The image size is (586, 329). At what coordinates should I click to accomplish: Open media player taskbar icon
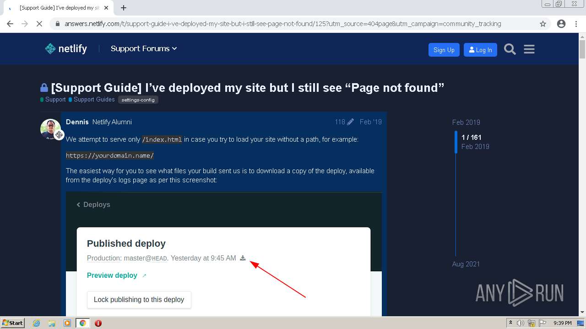tap(67, 323)
